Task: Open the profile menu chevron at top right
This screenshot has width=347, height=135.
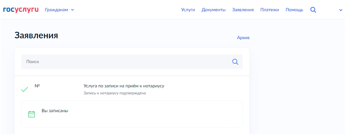Action: (341, 10)
